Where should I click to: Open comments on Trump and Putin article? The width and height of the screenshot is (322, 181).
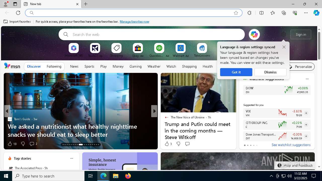tap(187, 144)
